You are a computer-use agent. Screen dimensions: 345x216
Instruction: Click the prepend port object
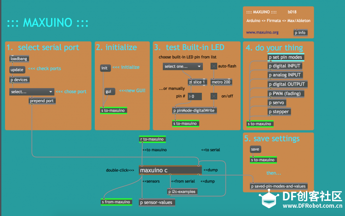coord(42,101)
